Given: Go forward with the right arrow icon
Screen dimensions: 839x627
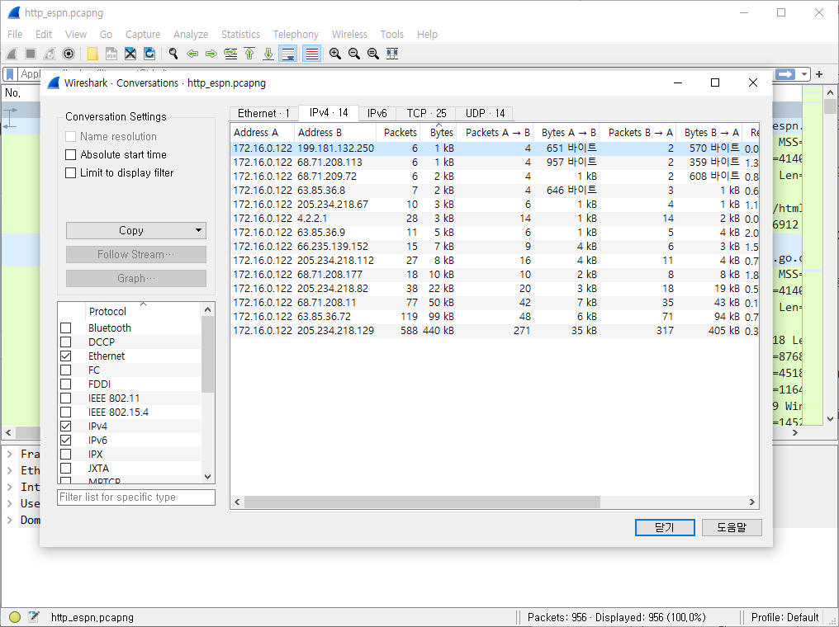Looking at the screenshot, I should (x=211, y=54).
